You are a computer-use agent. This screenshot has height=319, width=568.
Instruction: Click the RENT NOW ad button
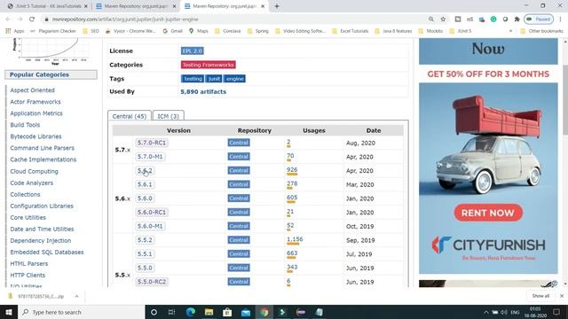click(x=488, y=213)
